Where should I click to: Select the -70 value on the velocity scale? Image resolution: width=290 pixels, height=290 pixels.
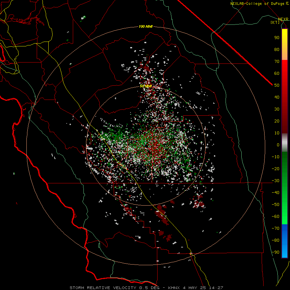pos(275,228)
